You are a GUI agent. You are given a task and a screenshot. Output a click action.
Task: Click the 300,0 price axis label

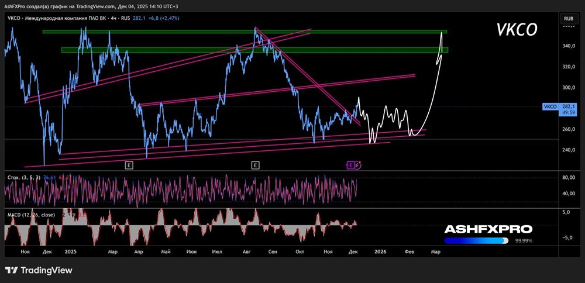coord(570,88)
